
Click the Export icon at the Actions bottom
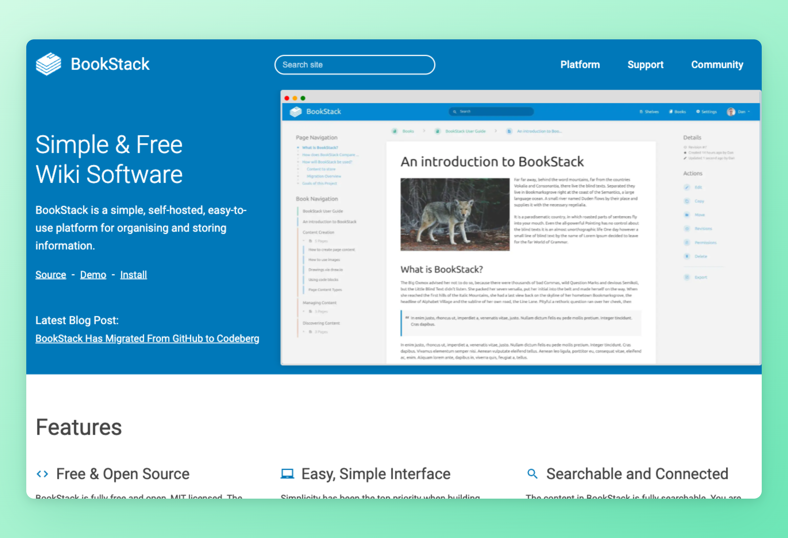click(687, 277)
